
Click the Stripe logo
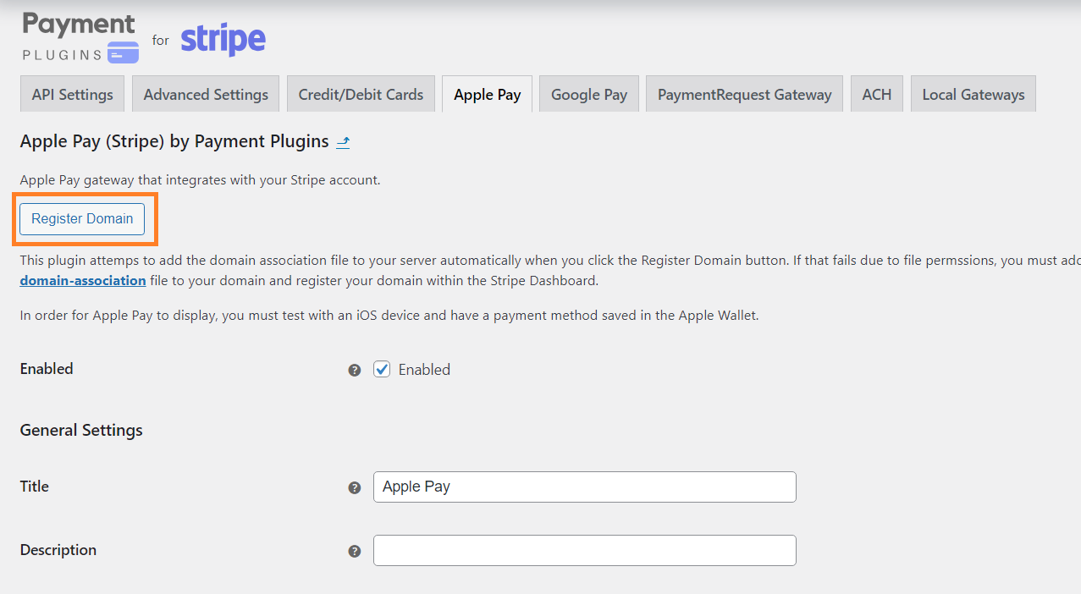click(223, 39)
